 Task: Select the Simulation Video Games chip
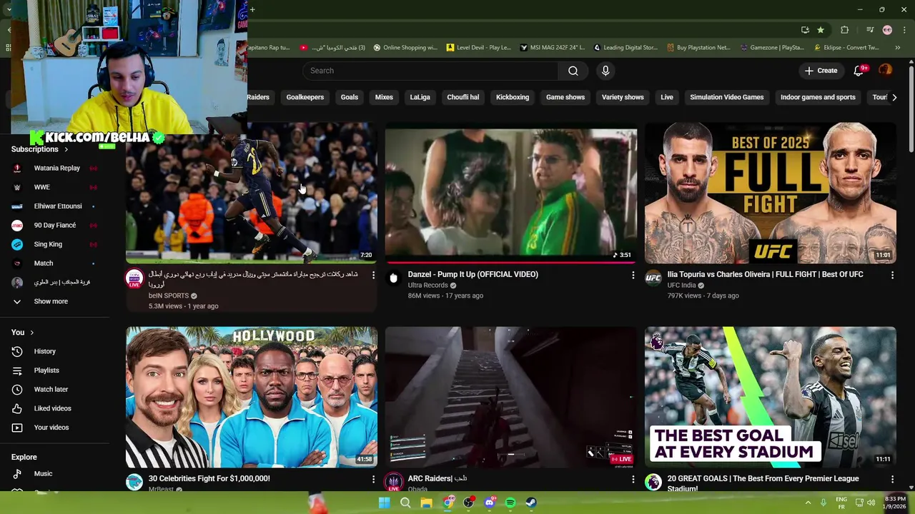click(x=726, y=97)
